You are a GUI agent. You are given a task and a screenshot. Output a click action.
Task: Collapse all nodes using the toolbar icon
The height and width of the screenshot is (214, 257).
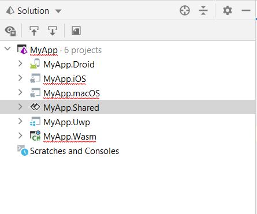pos(203,10)
